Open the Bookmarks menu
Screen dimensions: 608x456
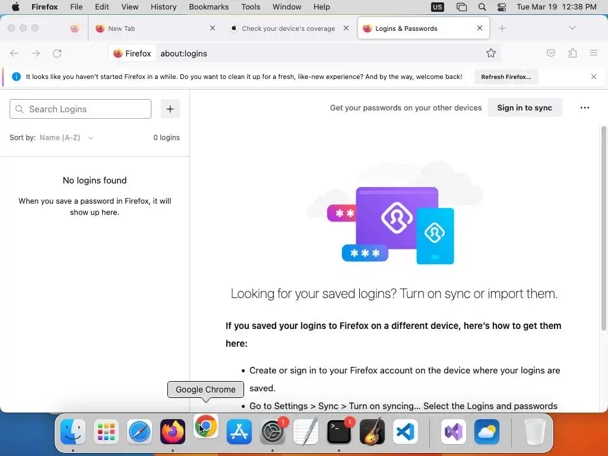tap(208, 7)
